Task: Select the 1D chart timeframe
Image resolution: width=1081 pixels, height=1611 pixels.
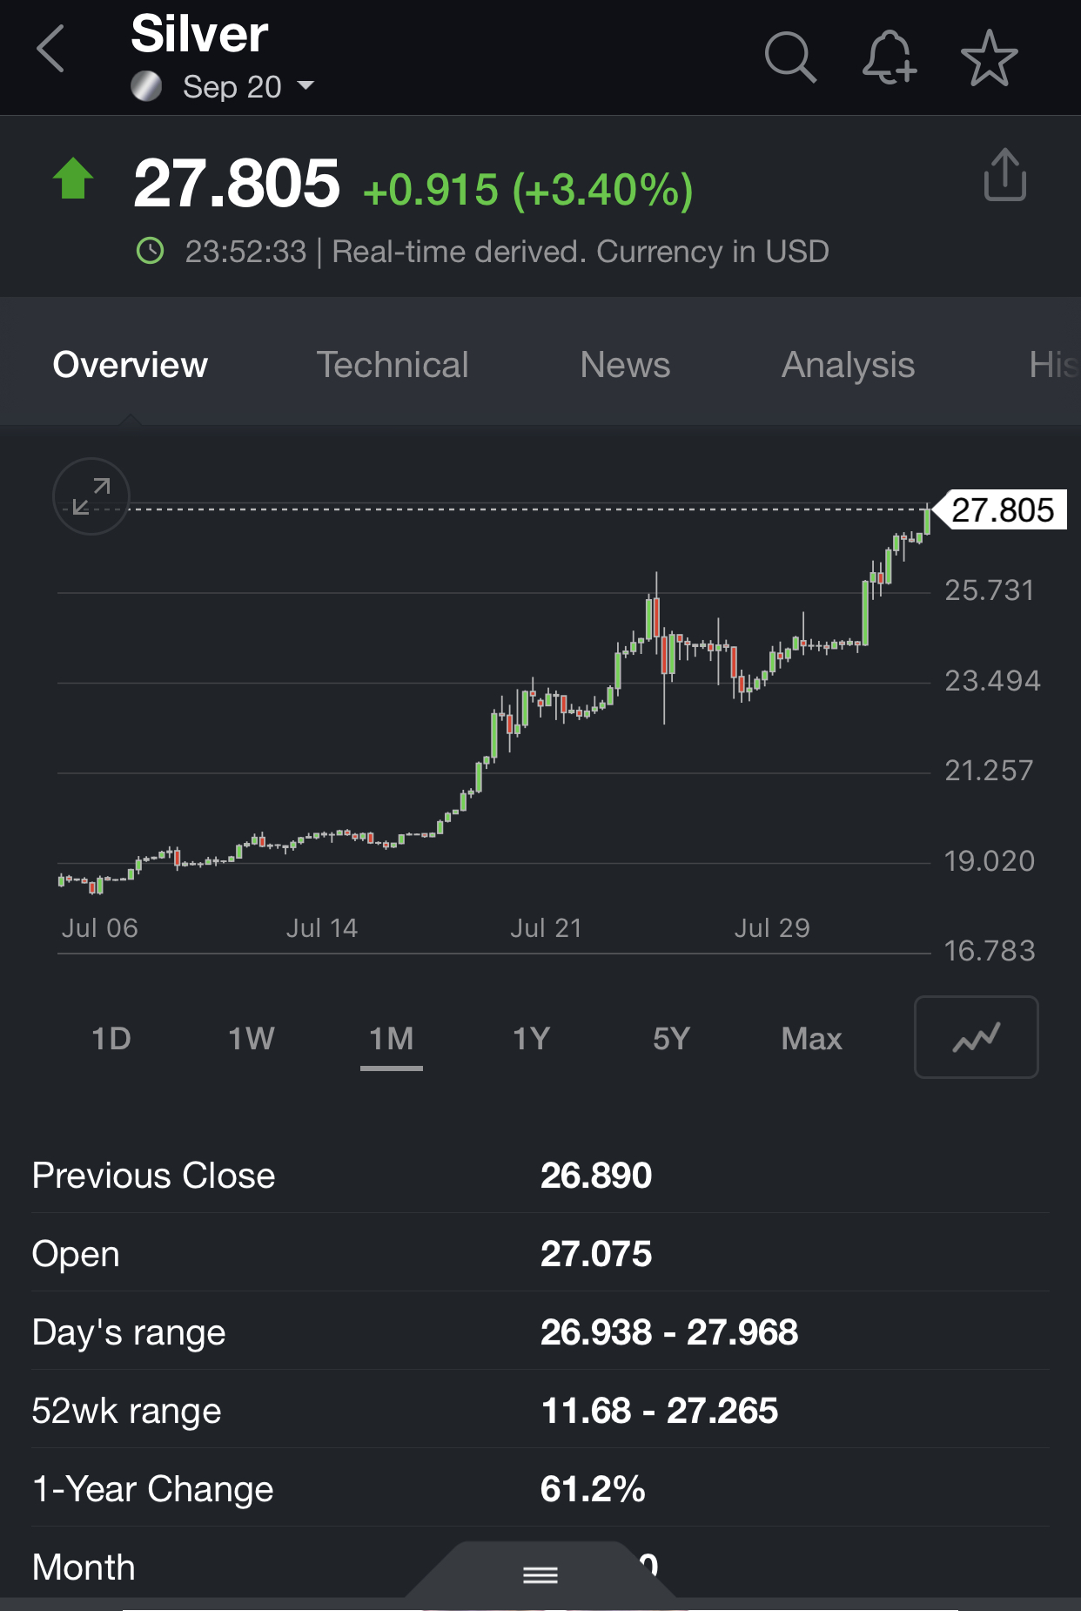Action: [111, 1038]
